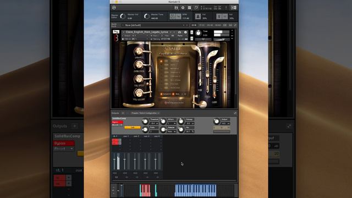Viewport: 352px width, 198px height.
Task: Click the SolidBusComp Mix knob
Action: coord(181,130)
